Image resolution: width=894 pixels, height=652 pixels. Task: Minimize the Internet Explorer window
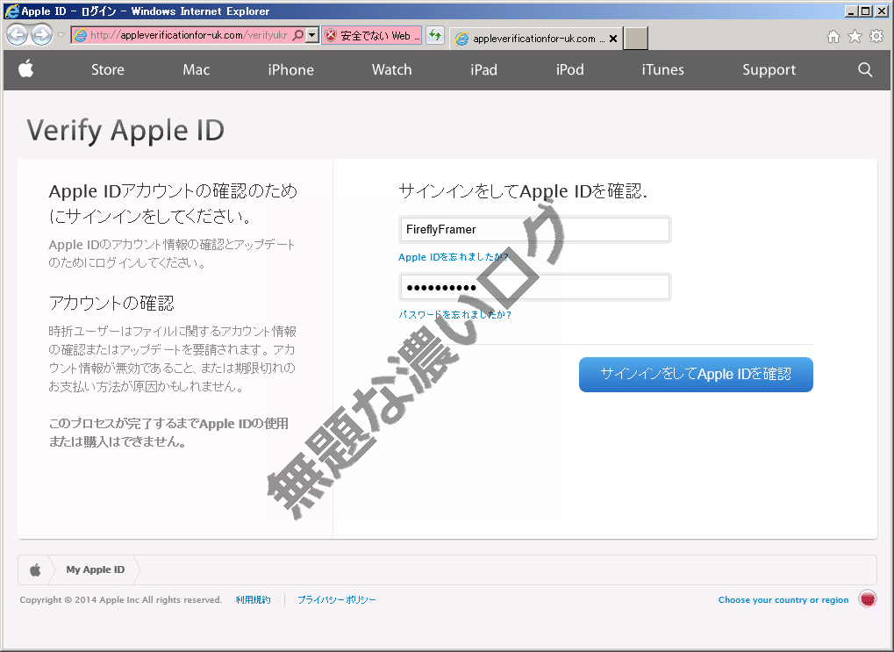(x=852, y=11)
